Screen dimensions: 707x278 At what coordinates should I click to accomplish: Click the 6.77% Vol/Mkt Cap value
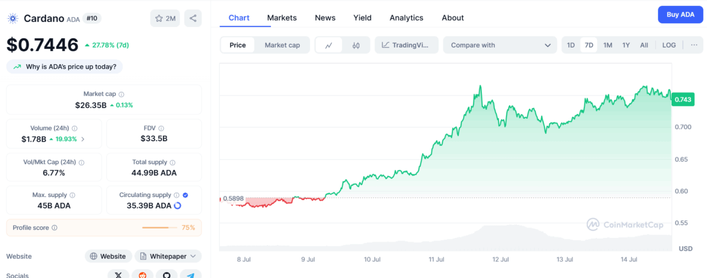pos(54,173)
